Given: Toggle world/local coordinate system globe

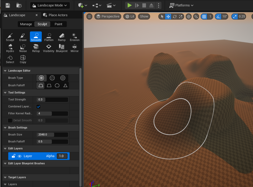Looking at the screenshot, I should point(189,16).
